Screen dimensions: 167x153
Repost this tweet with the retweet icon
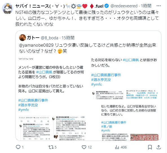coord(51,147)
